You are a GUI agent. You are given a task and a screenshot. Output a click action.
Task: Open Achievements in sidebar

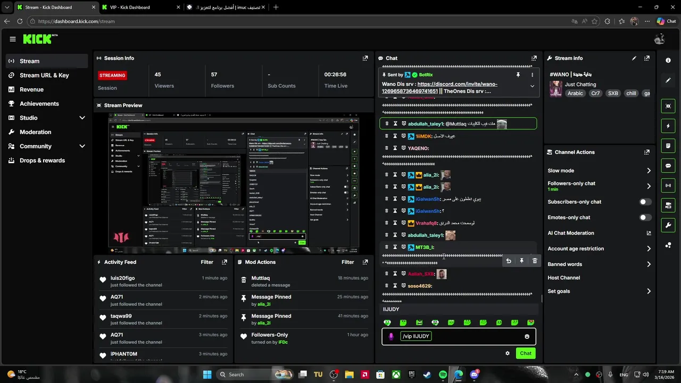[x=47, y=104]
